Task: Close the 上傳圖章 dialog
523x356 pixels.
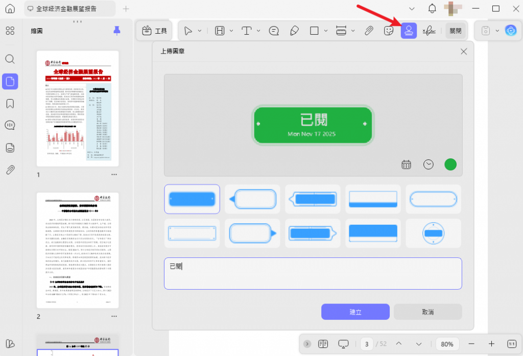Action: click(x=464, y=52)
